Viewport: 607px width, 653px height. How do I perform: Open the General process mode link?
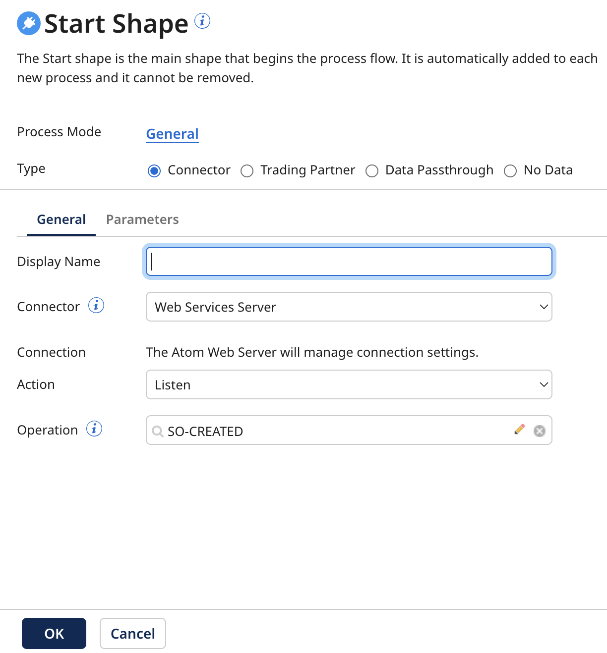coord(172,134)
